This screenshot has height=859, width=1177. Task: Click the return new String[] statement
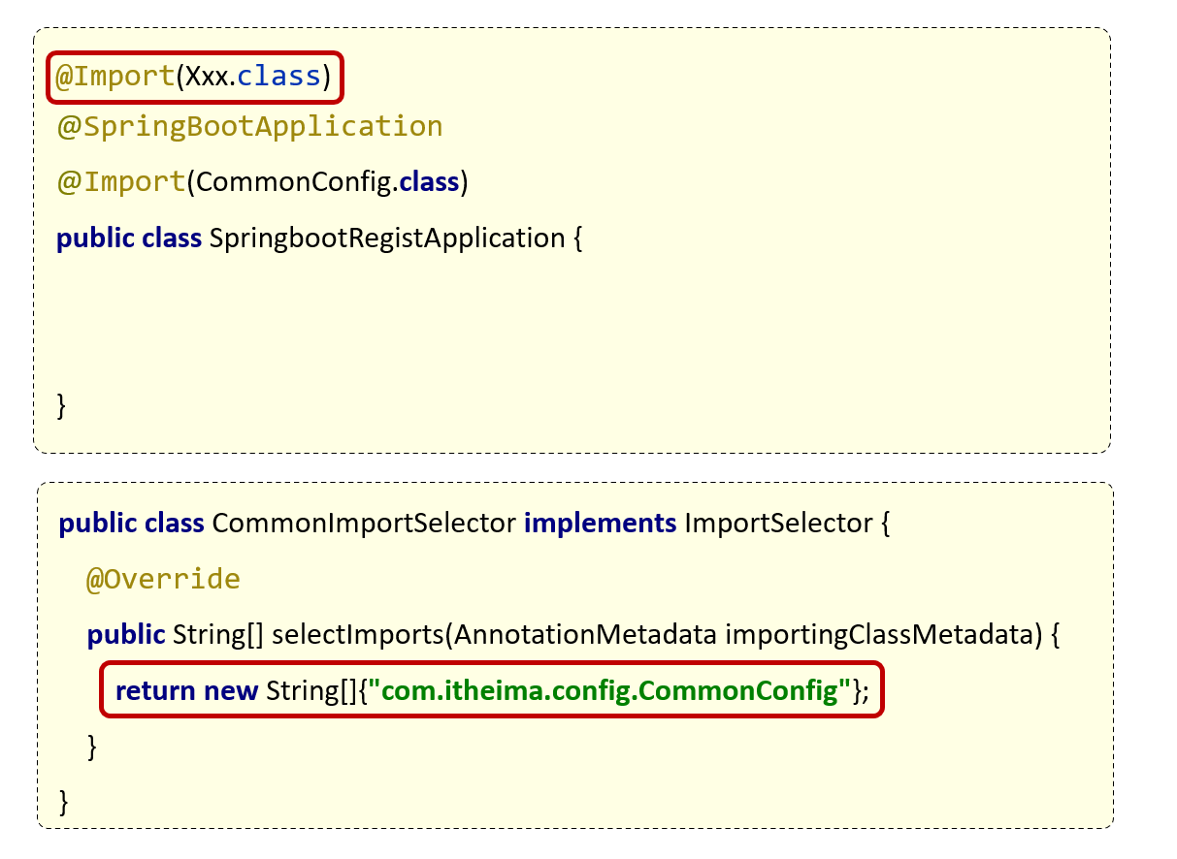493,691
